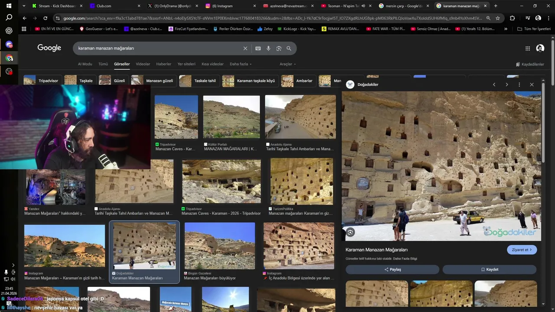View site information beside the URL
Image resolution: width=555 pixels, height=312 pixels.
tap(58, 18)
